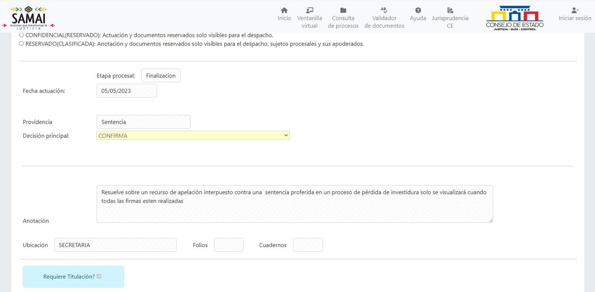This screenshot has width=595, height=292.
Task: Click the Providencia Sentencia field
Action: (x=143, y=122)
